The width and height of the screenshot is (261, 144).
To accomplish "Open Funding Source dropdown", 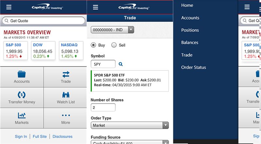I will click(130, 142).
